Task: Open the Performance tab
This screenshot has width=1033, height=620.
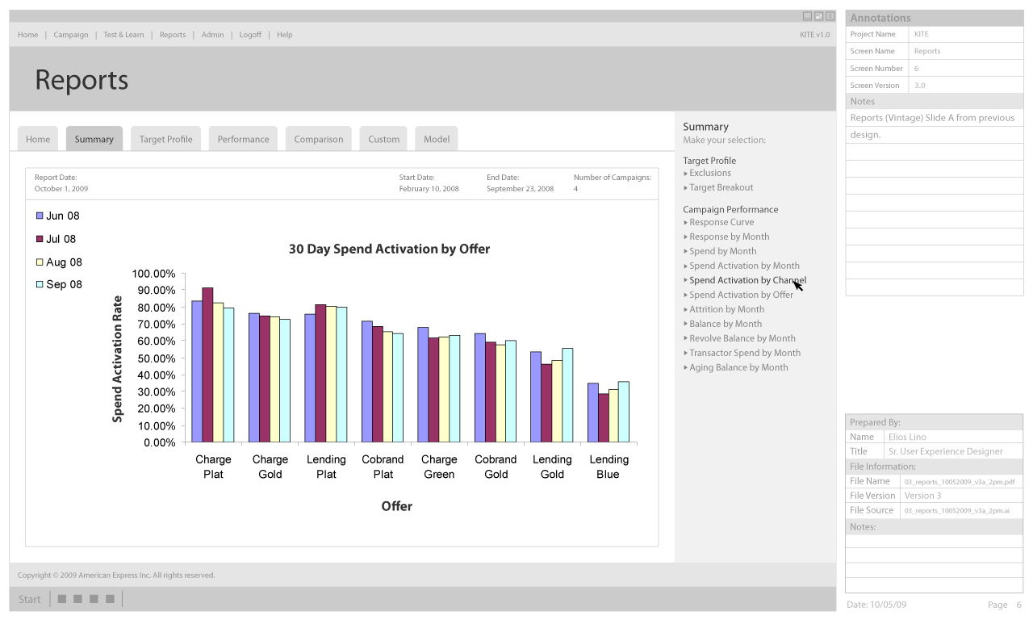Action: pyautogui.click(x=243, y=139)
